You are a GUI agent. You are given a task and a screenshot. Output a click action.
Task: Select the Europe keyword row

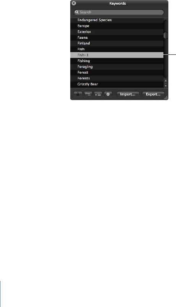click(x=117, y=26)
